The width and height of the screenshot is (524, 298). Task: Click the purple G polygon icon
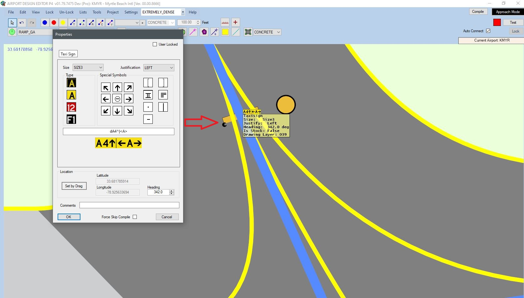pos(204,32)
